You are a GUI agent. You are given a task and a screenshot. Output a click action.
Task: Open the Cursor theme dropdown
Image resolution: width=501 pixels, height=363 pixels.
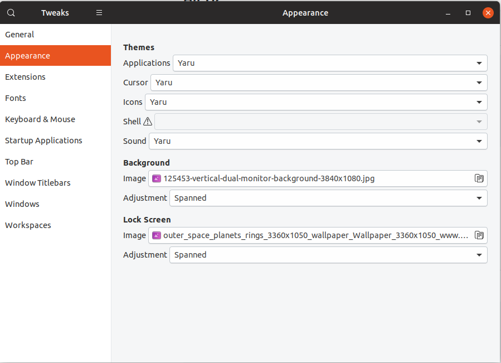click(319, 83)
